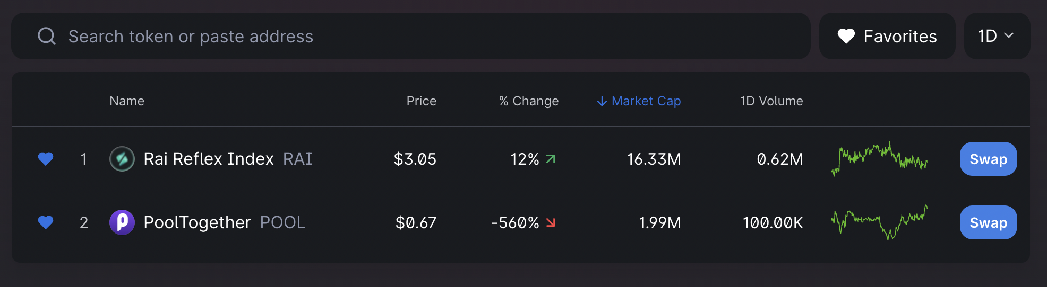Sort tokens by 1D Volume column
1047x287 pixels.
[x=771, y=101]
